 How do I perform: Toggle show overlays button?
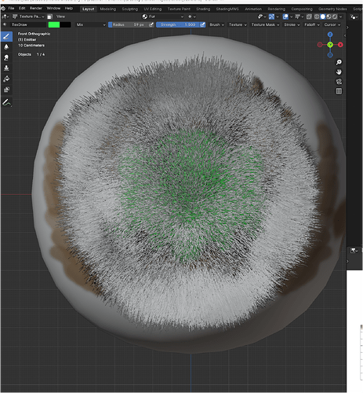point(285,17)
